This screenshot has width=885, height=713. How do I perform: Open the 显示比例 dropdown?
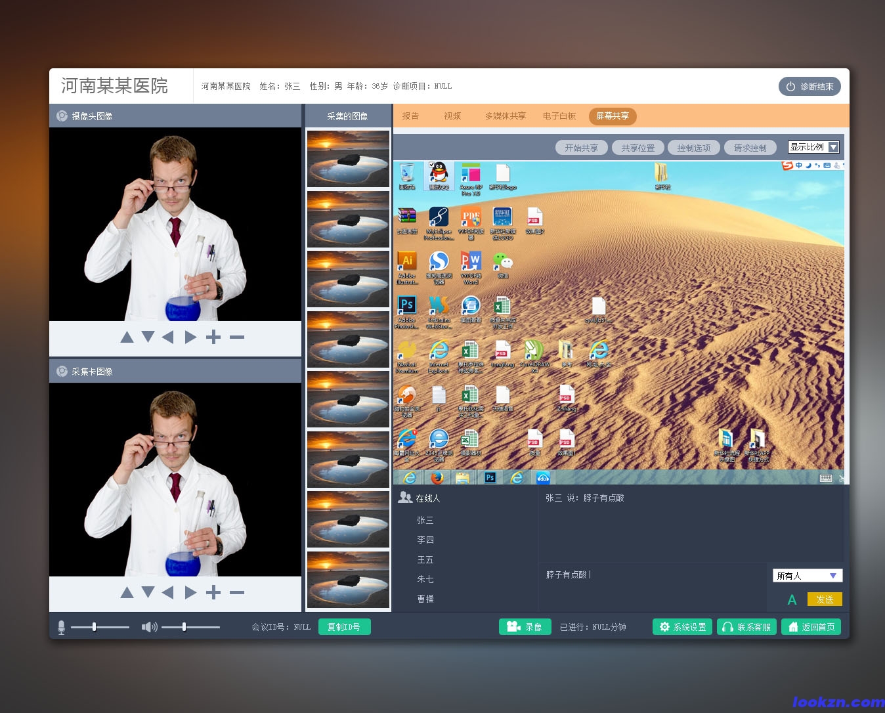tap(813, 147)
